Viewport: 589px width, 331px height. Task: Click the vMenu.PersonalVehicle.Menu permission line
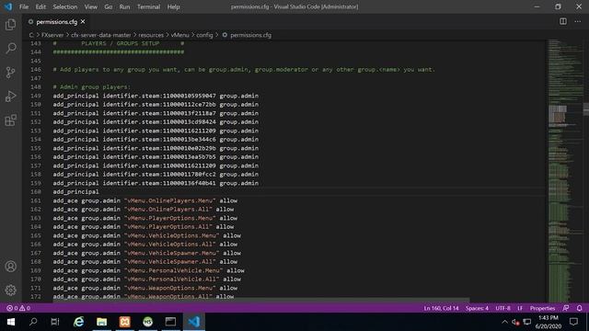tap(149, 270)
